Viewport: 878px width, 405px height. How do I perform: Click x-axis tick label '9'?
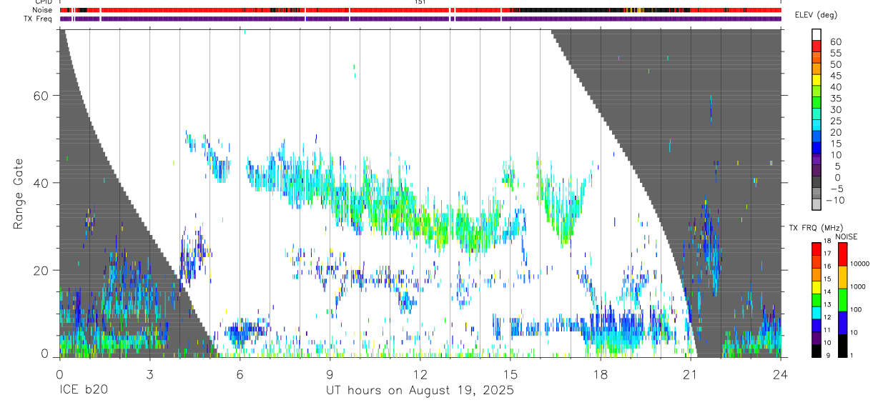[x=330, y=374]
